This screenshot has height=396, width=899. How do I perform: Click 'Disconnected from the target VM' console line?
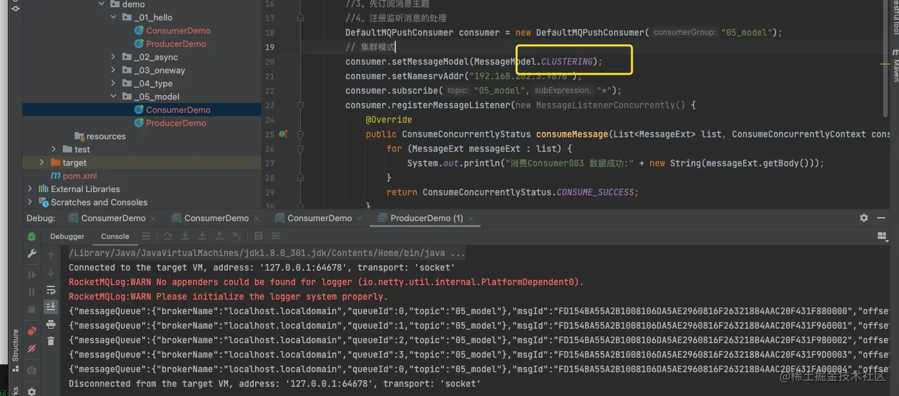pos(274,383)
